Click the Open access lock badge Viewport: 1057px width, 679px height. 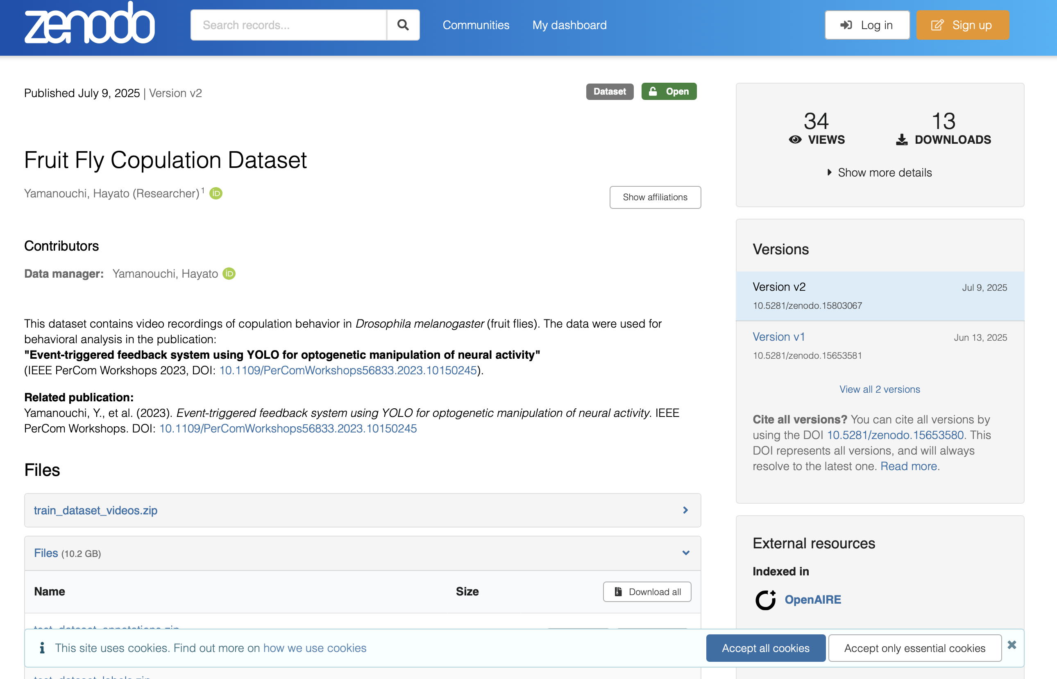[x=669, y=91]
